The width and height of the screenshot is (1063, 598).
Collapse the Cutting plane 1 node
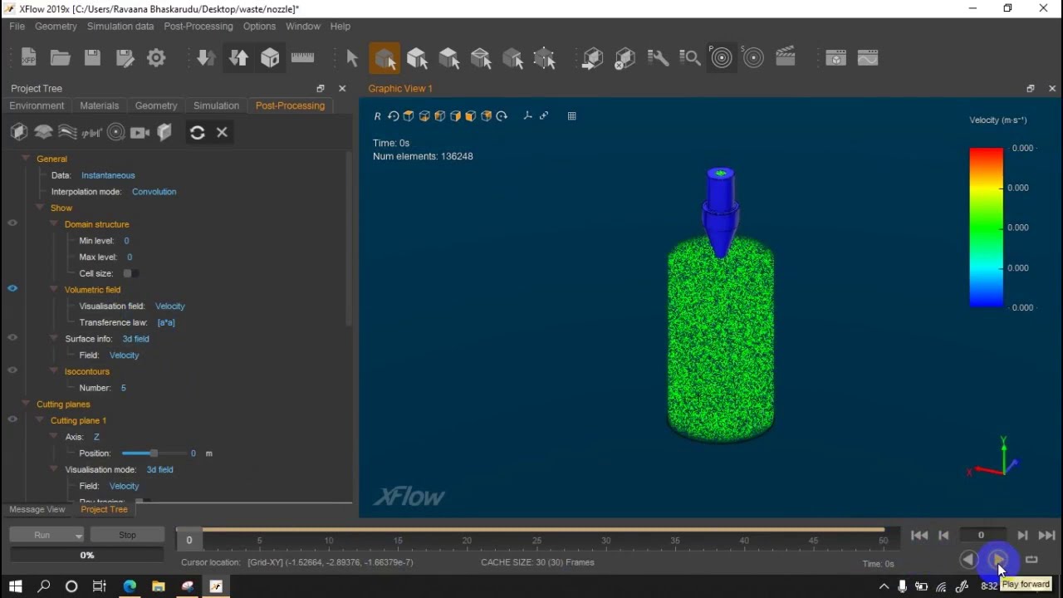(40, 420)
